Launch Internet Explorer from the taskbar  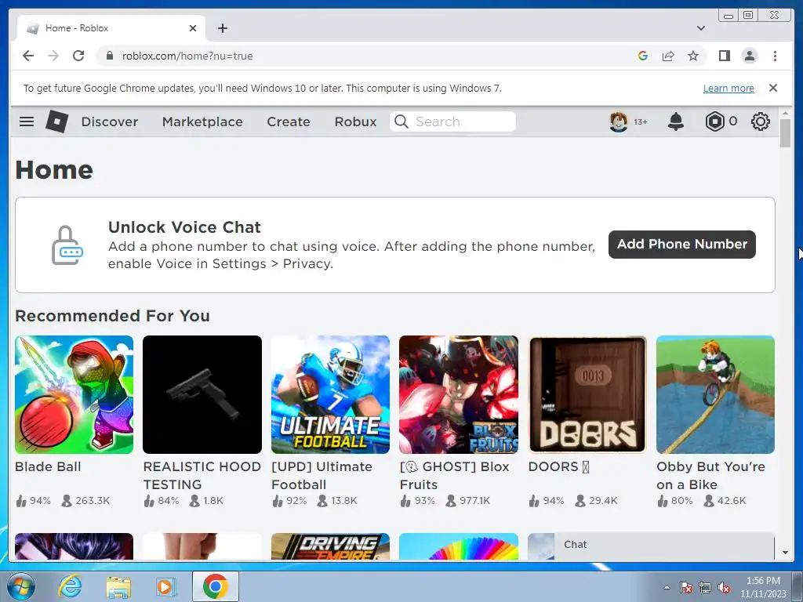pos(70,586)
